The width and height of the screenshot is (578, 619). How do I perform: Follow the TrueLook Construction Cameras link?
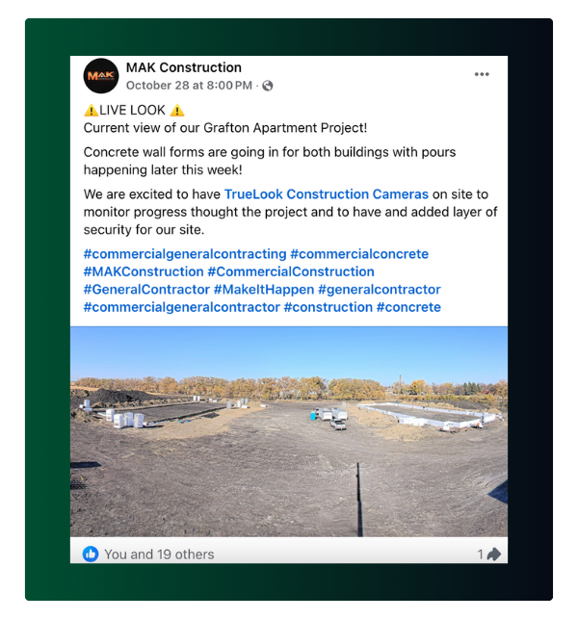(x=327, y=194)
